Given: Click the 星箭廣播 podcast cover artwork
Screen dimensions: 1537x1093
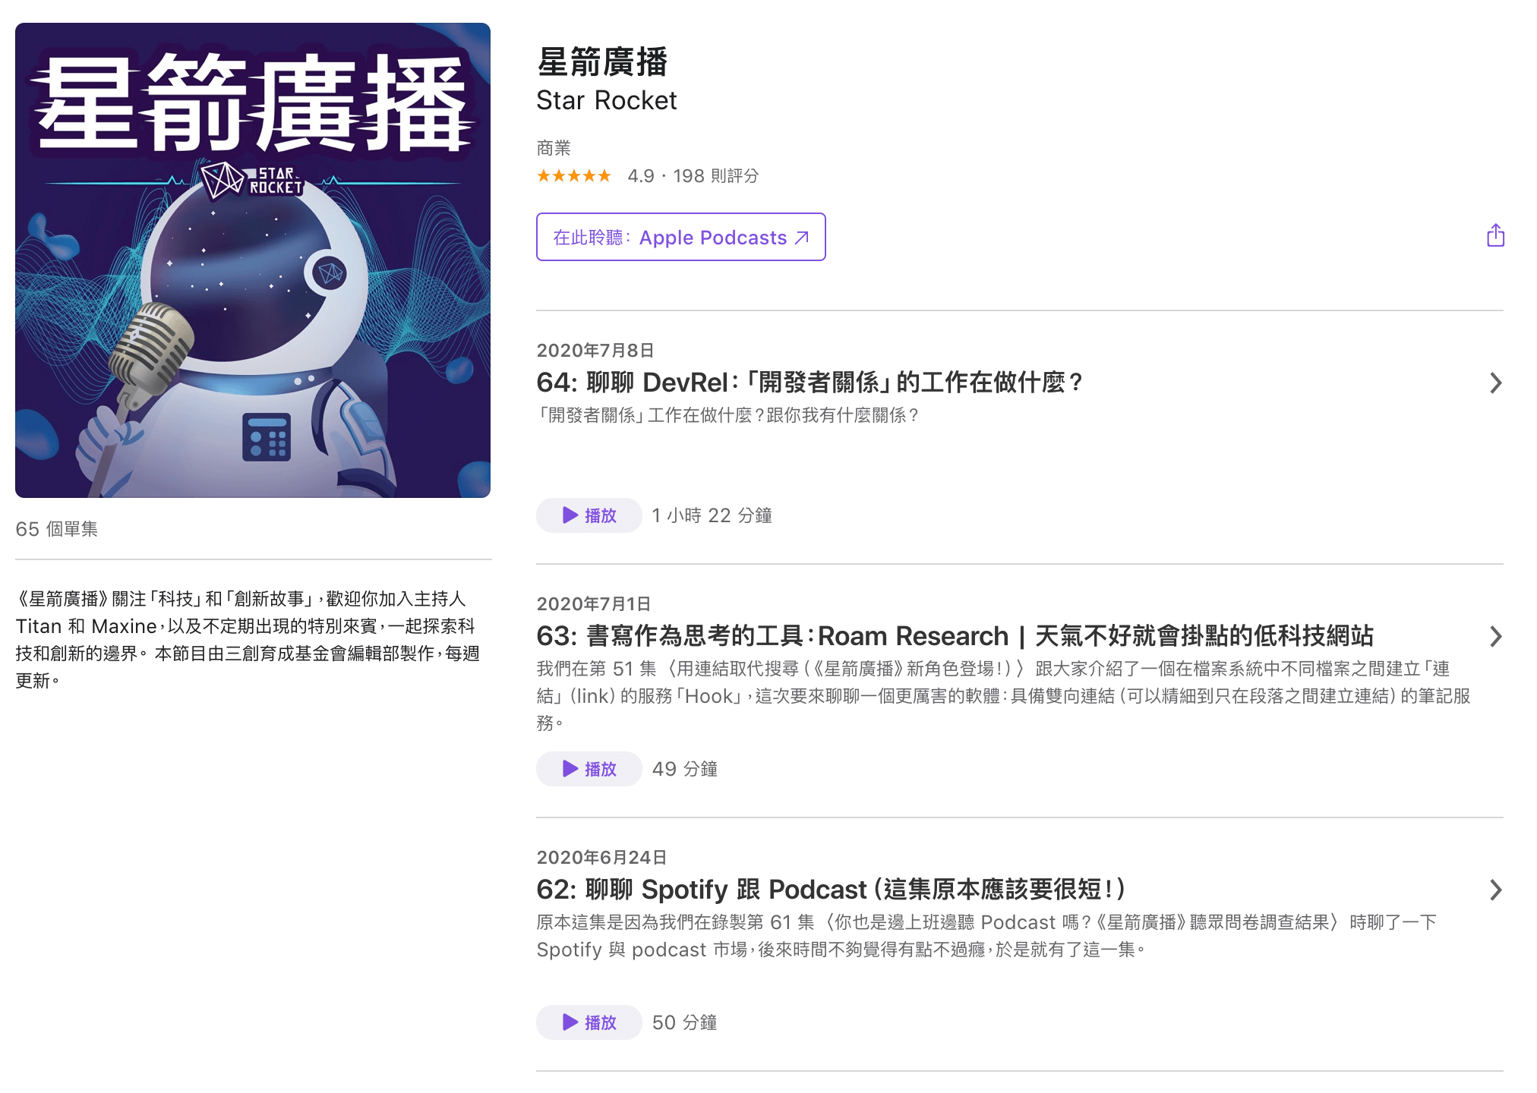Looking at the screenshot, I should (253, 260).
